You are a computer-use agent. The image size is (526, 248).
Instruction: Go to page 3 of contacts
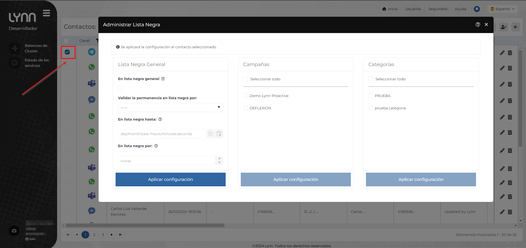click(x=103, y=235)
